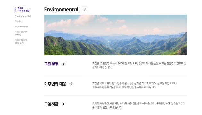The image size is (202, 115).
Task: Select 지속가능경영 관련 문의 sidebar link
Action: (x=21, y=41)
